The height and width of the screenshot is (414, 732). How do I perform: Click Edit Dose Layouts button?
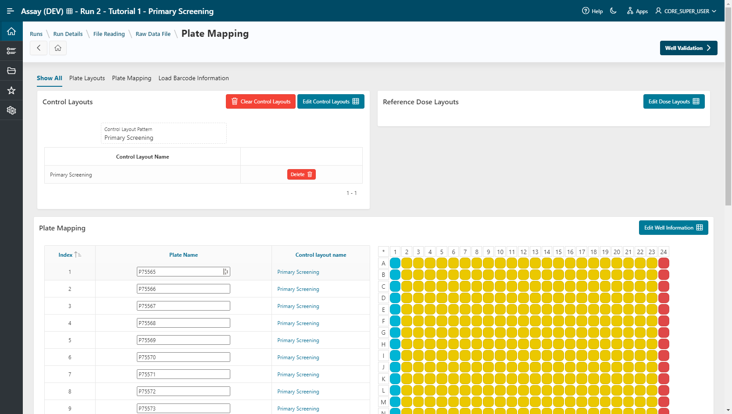[674, 101]
